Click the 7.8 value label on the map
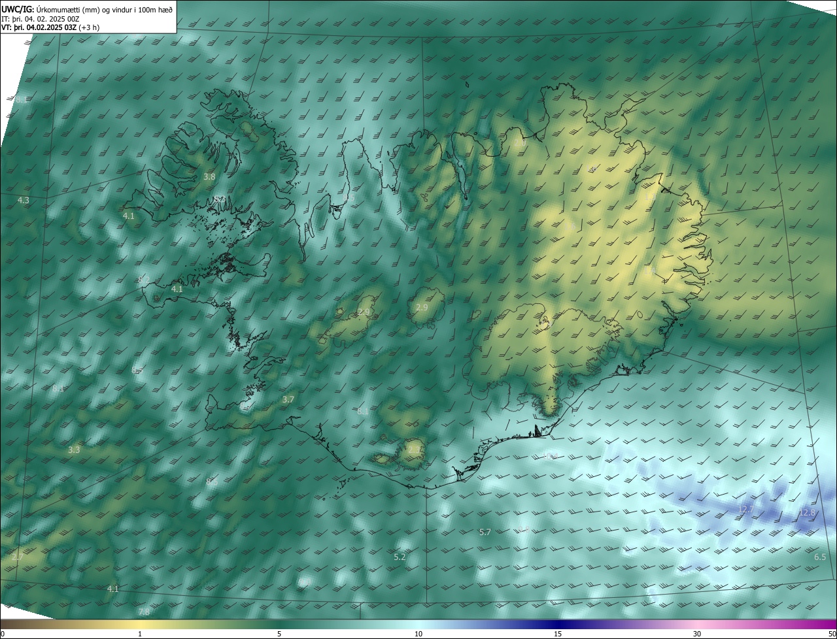 tap(144, 612)
